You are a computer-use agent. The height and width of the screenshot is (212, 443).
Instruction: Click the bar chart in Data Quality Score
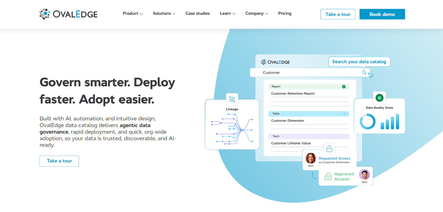pyautogui.click(x=390, y=122)
